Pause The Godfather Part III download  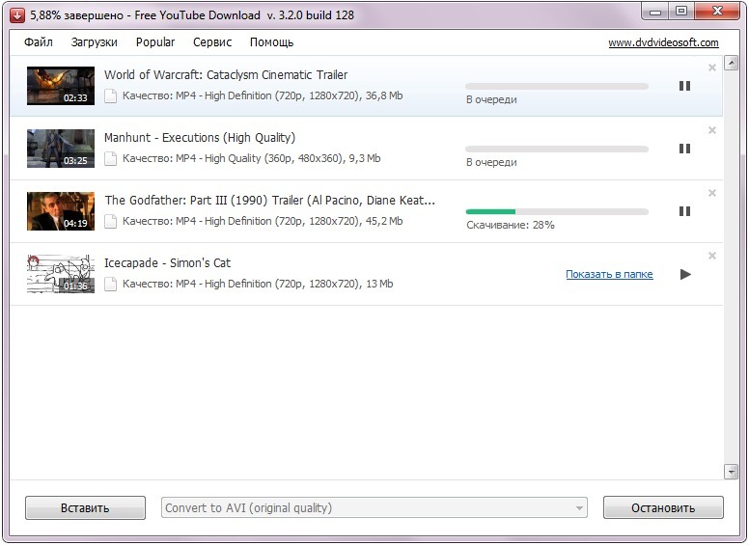click(x=684, y=211)
